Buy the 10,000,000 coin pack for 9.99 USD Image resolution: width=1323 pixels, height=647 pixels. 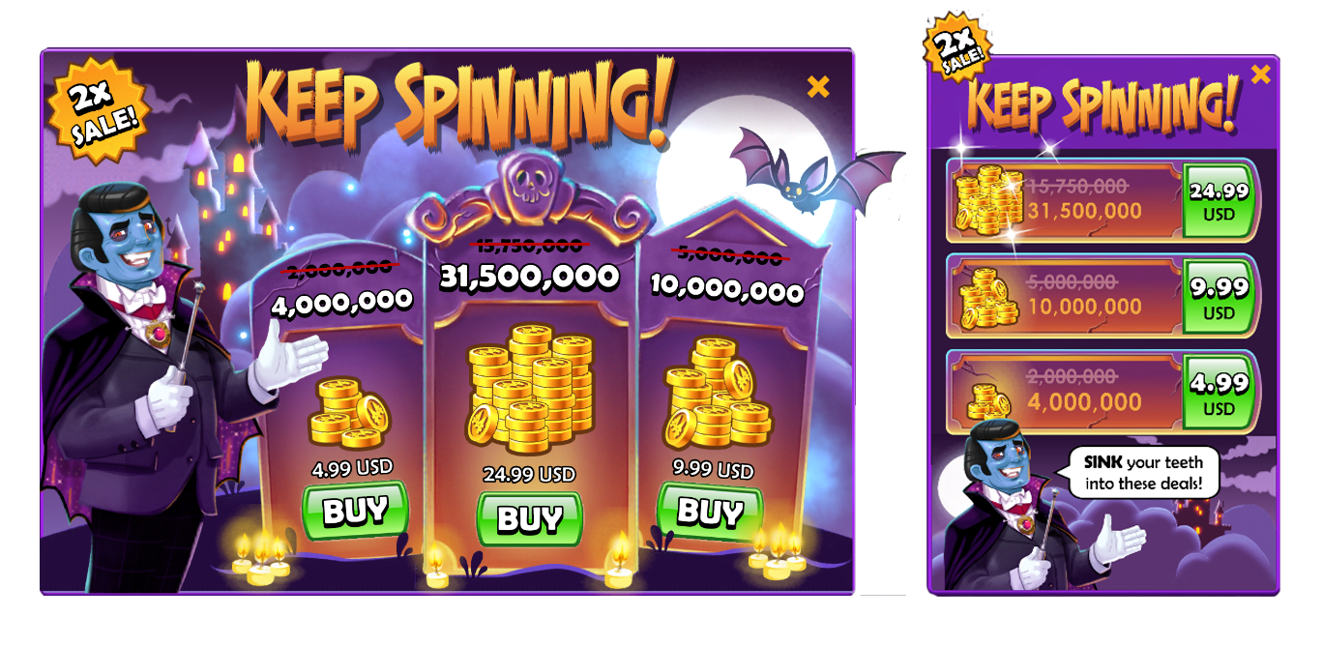710,512
